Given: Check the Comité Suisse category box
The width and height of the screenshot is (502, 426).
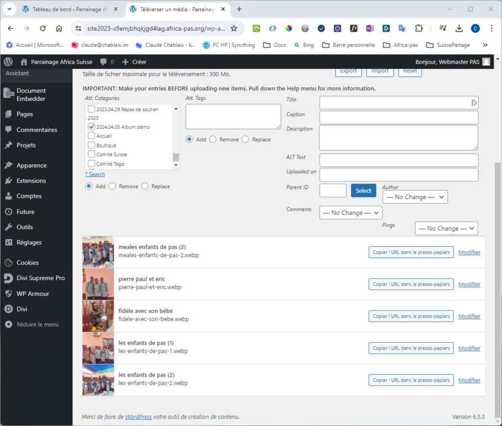Looking at the screenshot, I should [x=91, y=154].
